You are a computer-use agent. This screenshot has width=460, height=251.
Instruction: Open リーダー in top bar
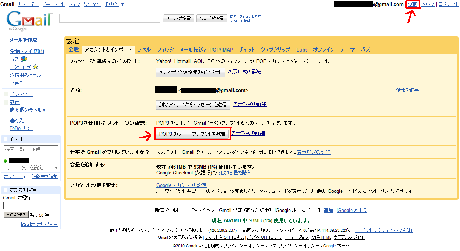click(x=93, y=4)
